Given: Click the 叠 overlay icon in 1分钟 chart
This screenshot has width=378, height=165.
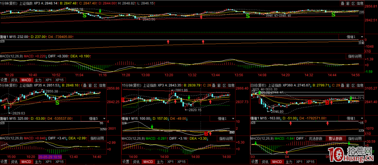Looking at the screenshot, I should 342,3.
